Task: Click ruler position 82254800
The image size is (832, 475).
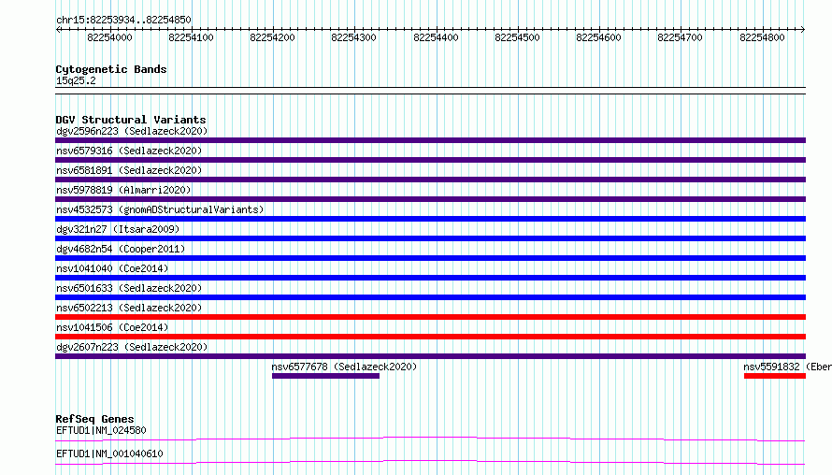Action: coord(762,37)
